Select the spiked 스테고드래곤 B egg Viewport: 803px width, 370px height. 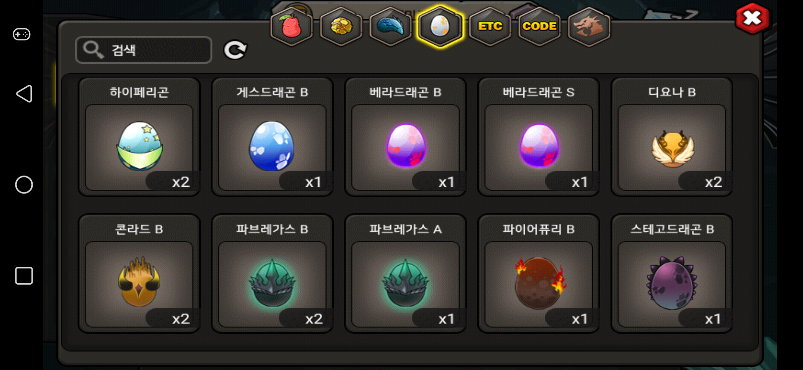(672, 274)
